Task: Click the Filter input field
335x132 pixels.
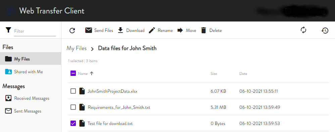Action: pyautogui.click(x=35, y=31)
